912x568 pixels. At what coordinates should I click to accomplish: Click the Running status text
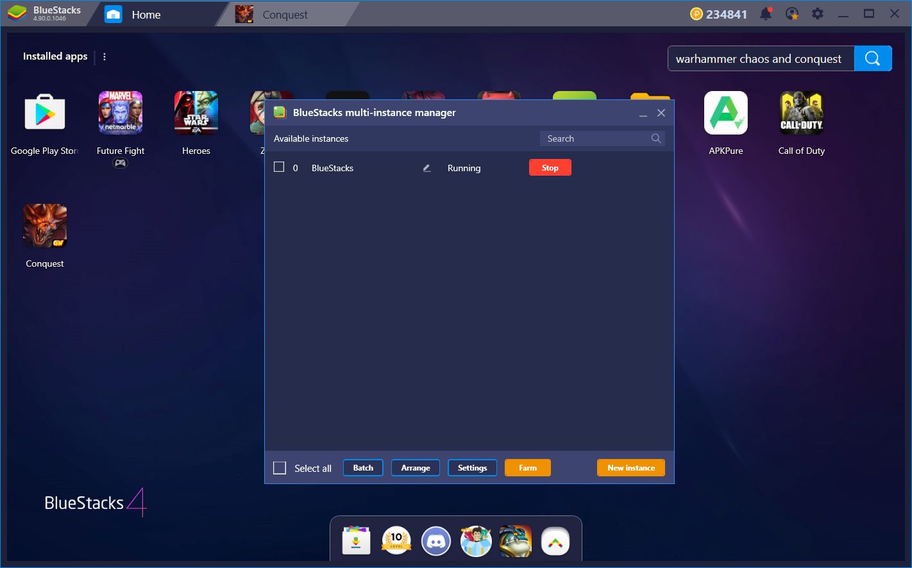(464, 168)
